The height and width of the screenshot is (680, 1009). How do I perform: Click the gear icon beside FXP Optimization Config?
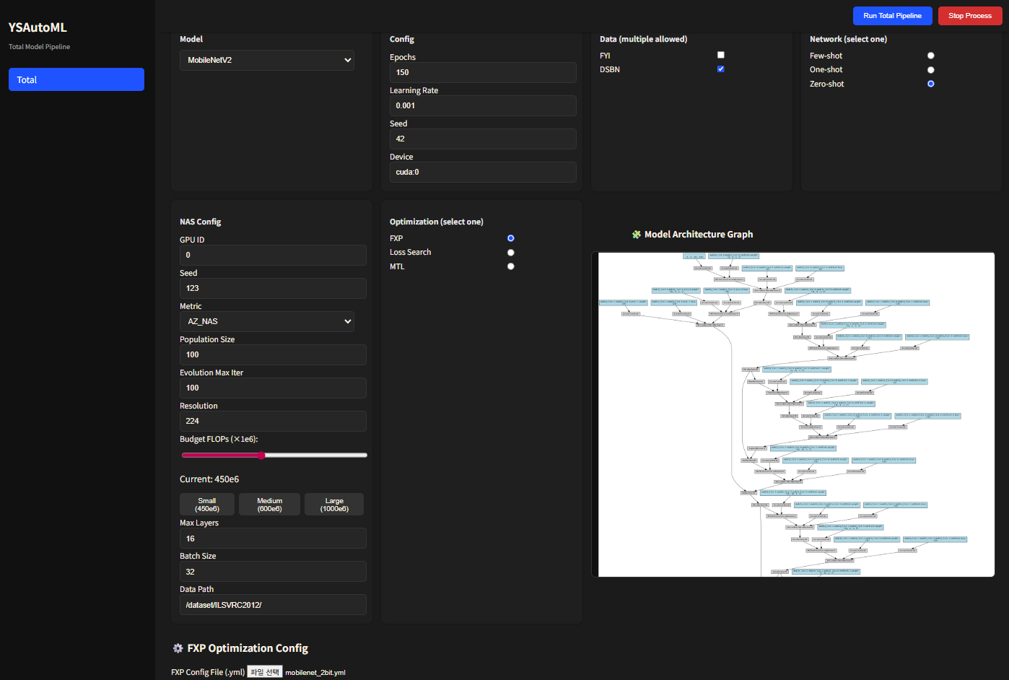(x=178, y=648)
